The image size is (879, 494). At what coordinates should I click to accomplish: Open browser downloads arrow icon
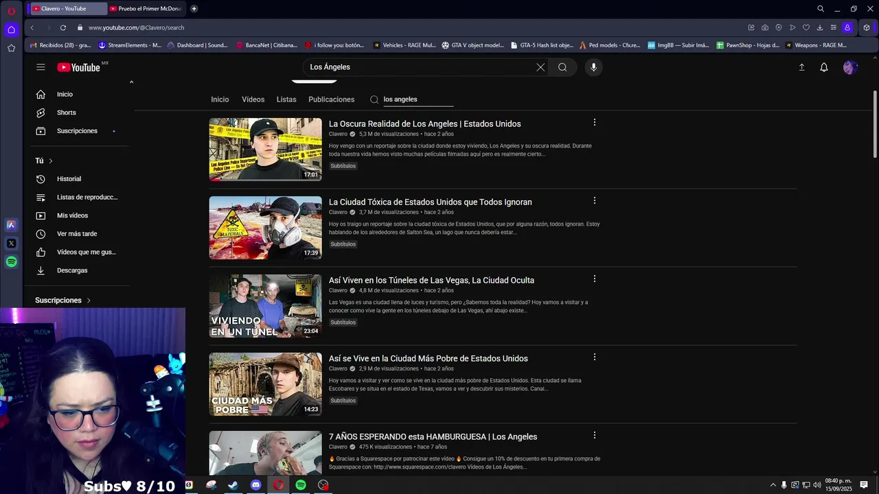coord(820,27)
